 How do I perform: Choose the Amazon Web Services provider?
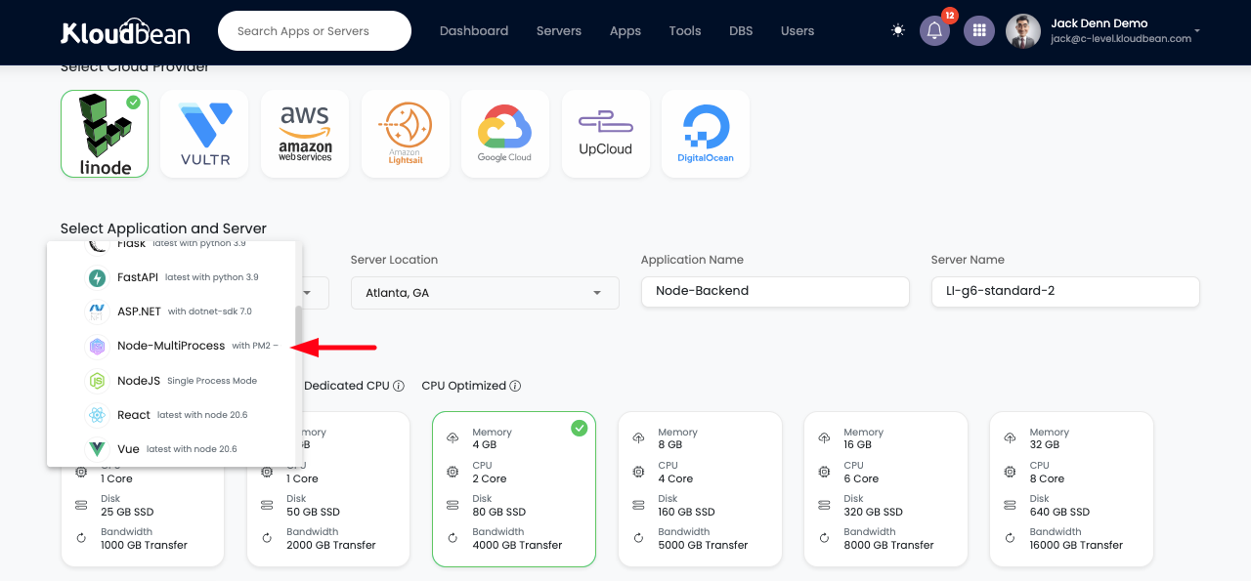click(305, 134)
